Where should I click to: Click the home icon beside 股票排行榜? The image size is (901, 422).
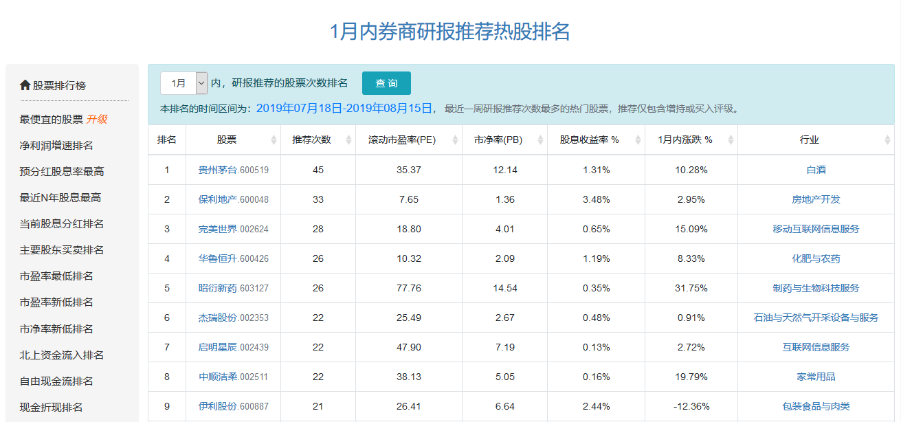click(25, 86)
